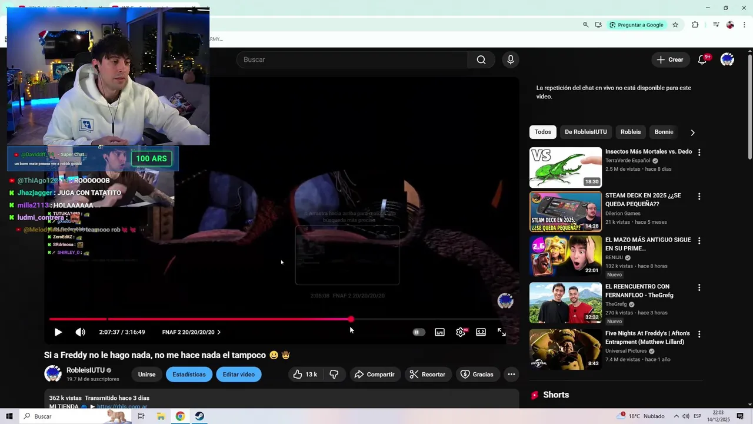Show more filter chips with right arrow

(692, 132)
